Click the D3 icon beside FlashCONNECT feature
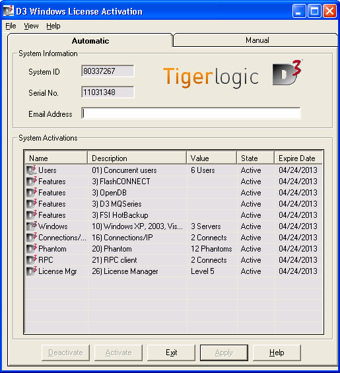340x373 pixels. coord(32,182)
